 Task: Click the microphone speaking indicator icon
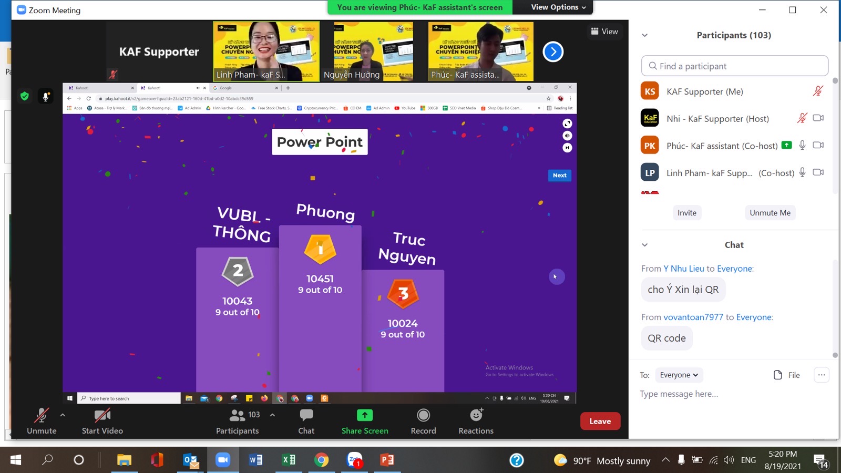point(46,96)
